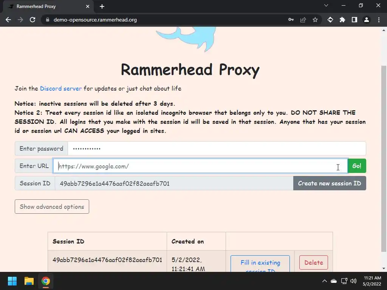Open the Chrome profile menu
The height and width of the screenshot is (290, 387).
pos(367,20)
